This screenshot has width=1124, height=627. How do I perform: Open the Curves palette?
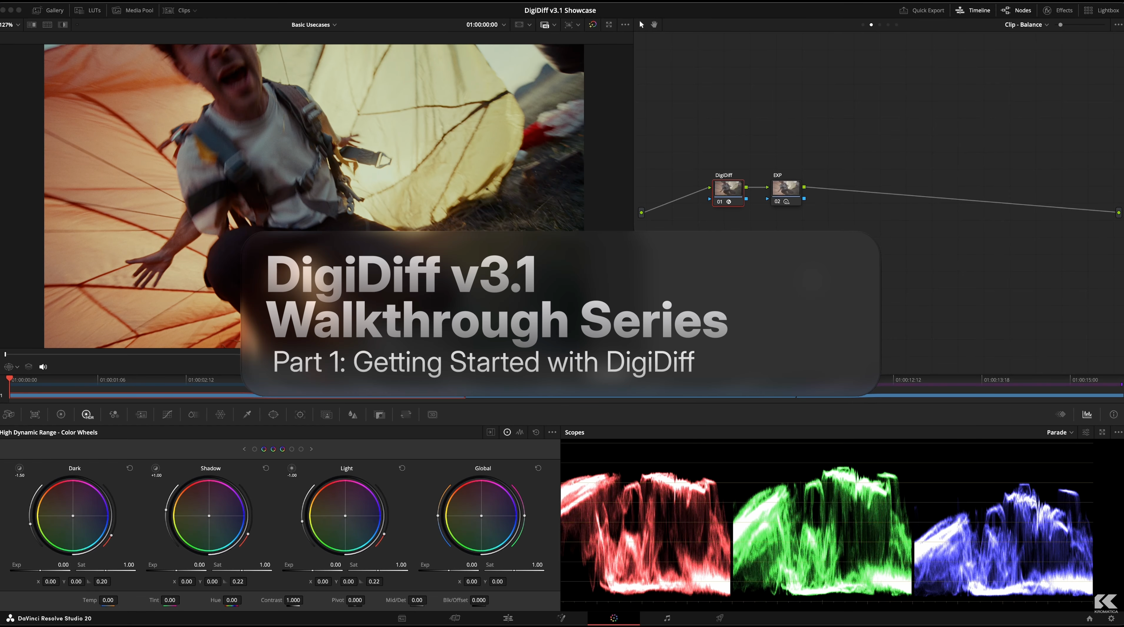click(167, 414)
